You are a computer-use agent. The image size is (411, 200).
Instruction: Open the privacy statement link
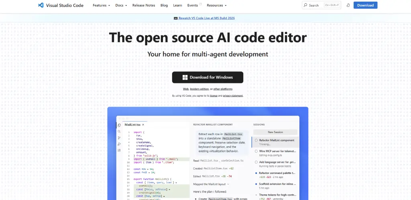pos(233,96)
